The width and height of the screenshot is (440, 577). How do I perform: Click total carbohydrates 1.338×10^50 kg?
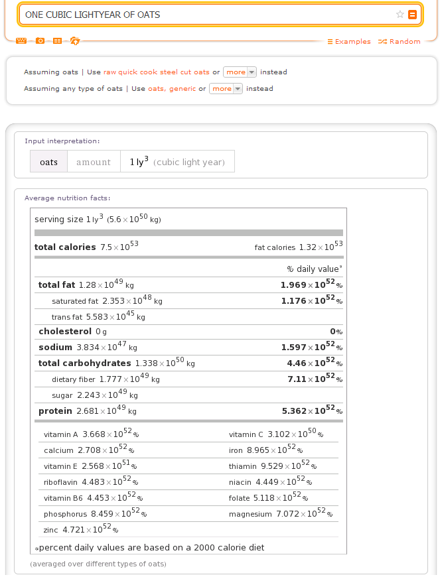[x=116, y=363]
